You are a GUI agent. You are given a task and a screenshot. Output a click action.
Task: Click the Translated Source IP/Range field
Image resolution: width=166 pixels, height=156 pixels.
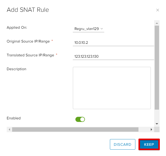(x=113, y=56)
